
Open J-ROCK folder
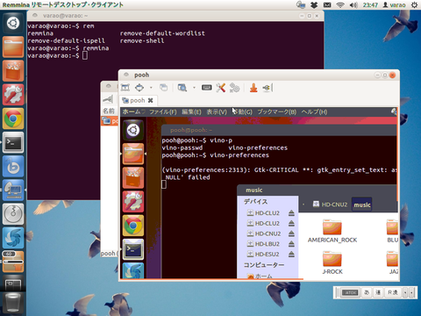[x=332, y=262]
